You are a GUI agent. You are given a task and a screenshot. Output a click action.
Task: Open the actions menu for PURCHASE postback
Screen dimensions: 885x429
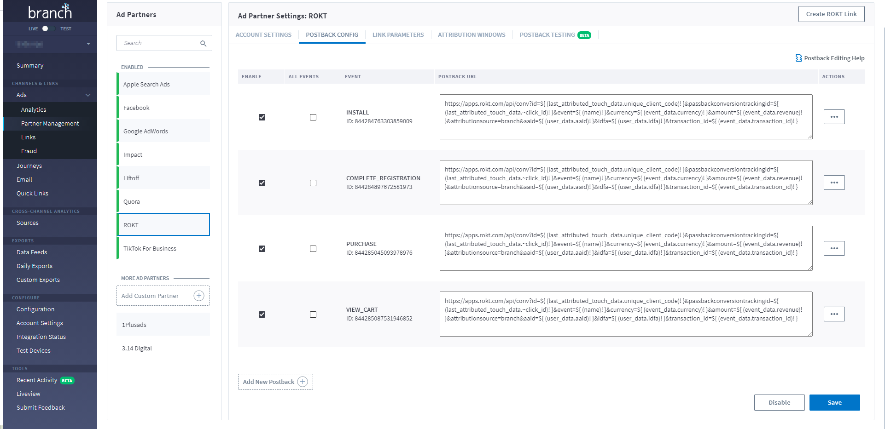pyautogui.click(x=834, y=248)
